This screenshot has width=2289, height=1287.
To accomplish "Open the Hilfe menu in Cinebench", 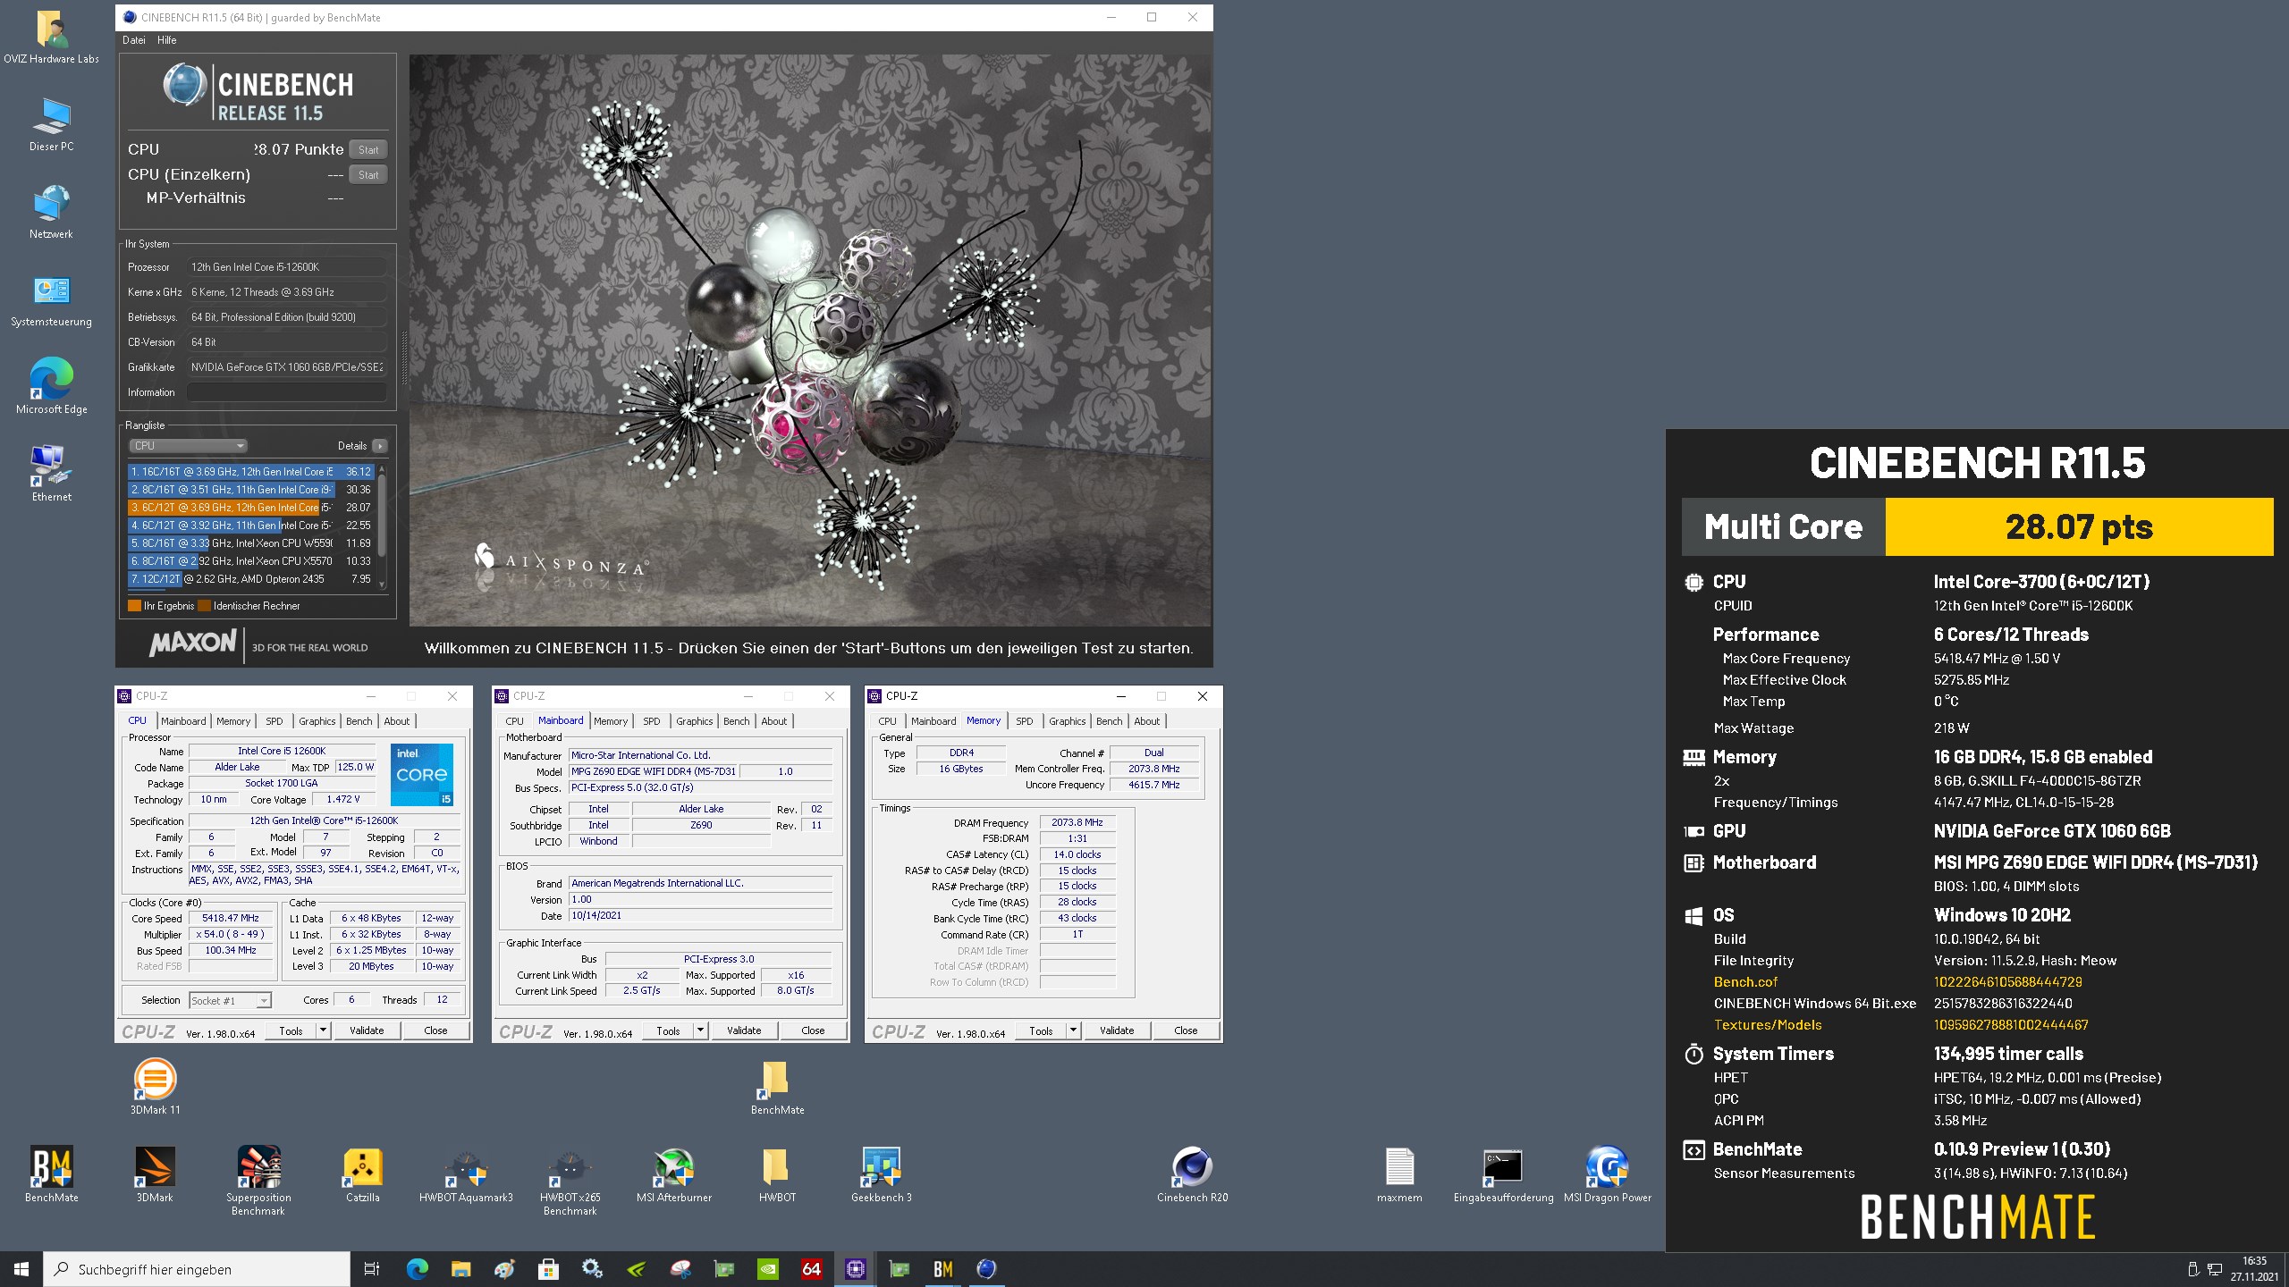I will point(166,40).
